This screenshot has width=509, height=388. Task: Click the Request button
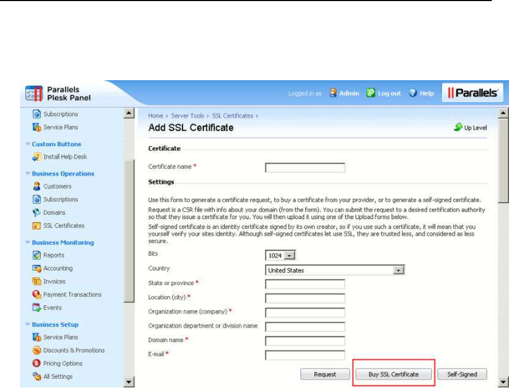click(325, 374)
